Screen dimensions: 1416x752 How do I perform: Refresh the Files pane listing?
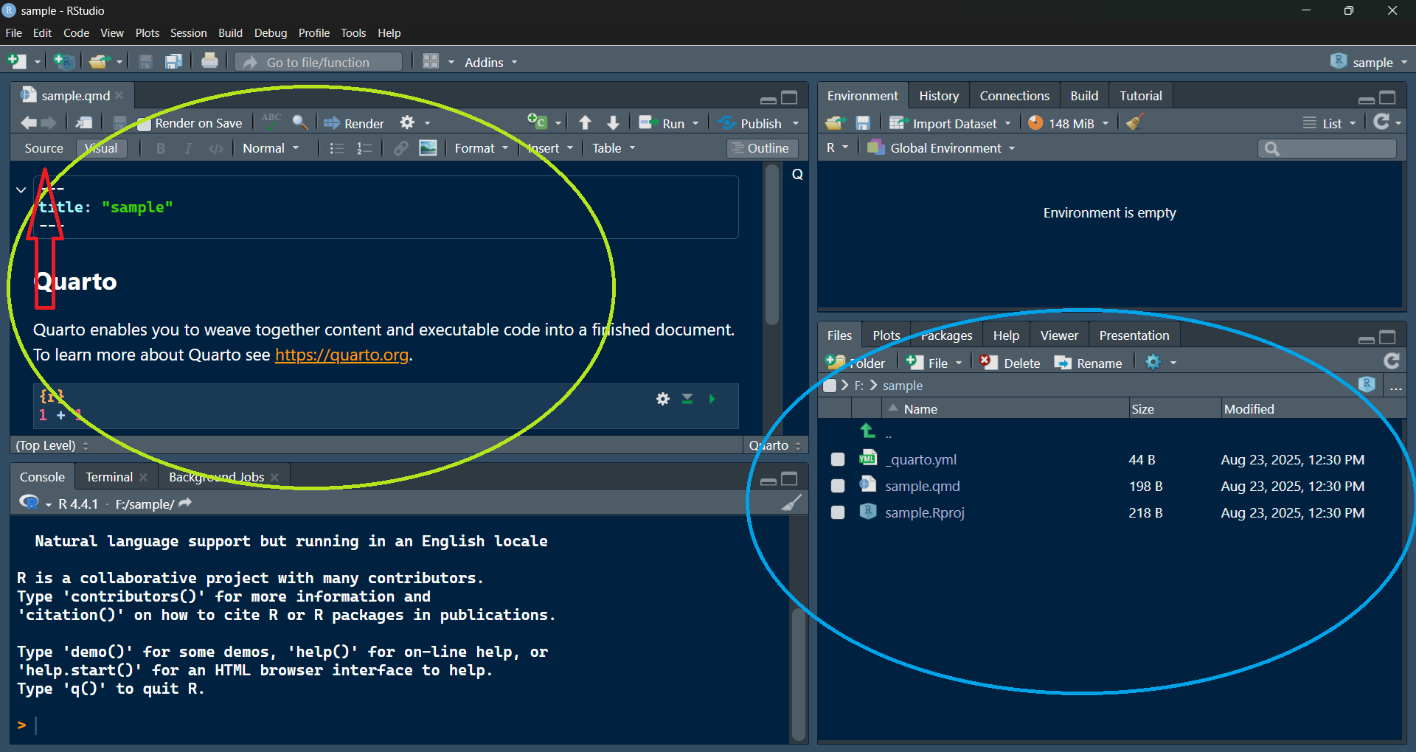point(1392,361)
